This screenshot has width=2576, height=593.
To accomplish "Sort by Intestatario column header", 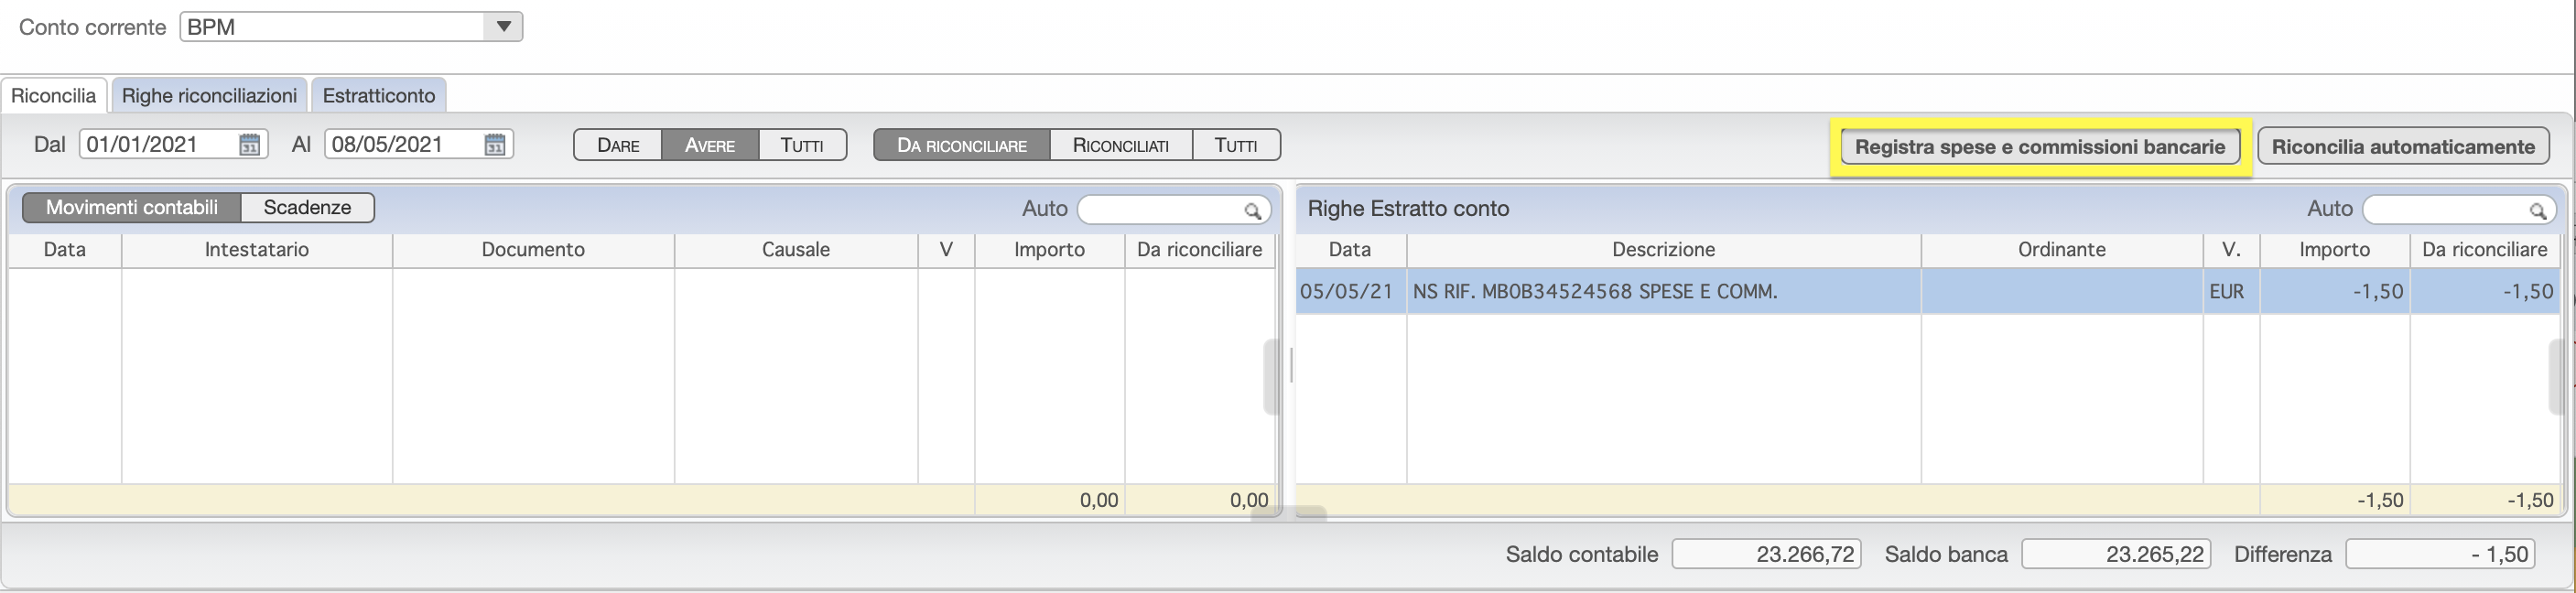I will point(257,250).
